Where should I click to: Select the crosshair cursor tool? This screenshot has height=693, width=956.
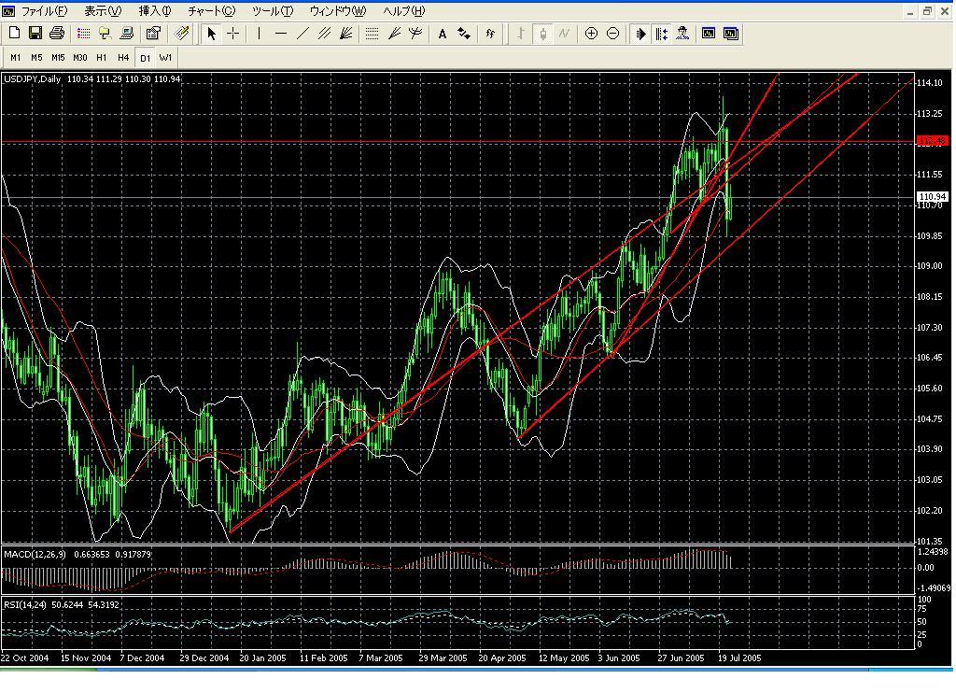(232, 33)
